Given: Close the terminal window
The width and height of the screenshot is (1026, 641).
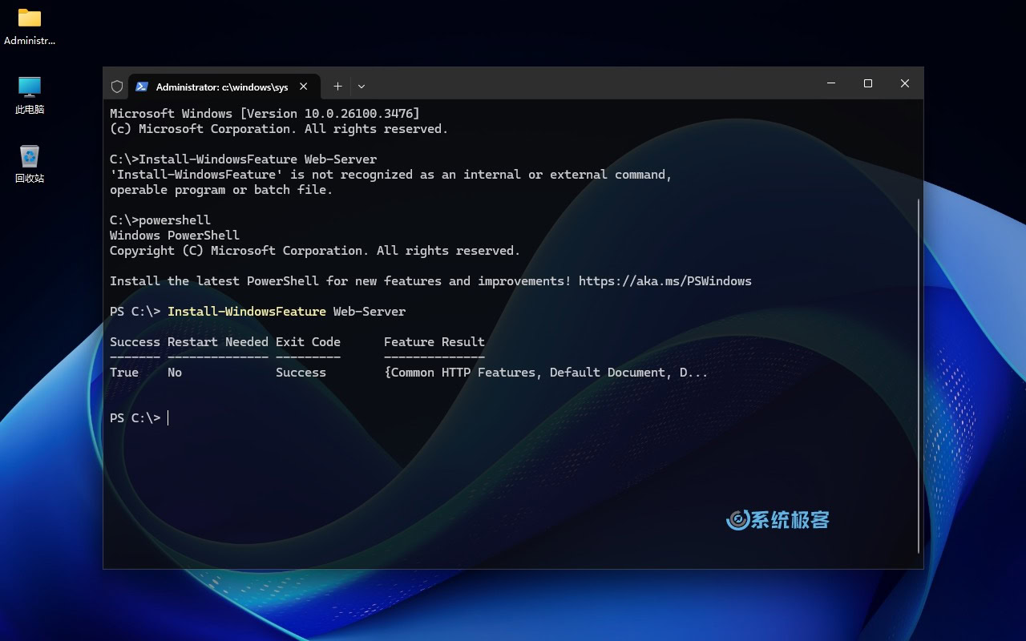Looking at the screenshot, I should 905,83.
